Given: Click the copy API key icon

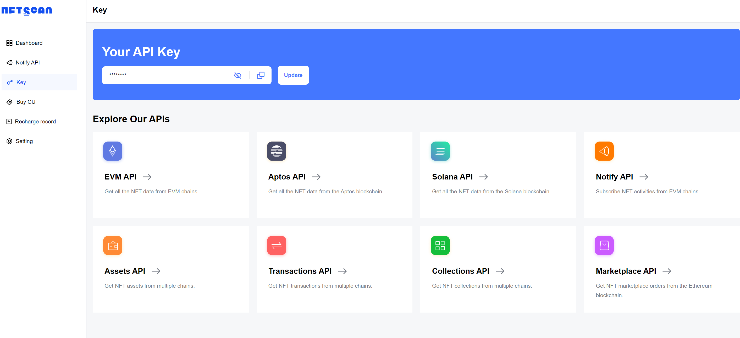Looking at the screenshot, I should [261, 75].
